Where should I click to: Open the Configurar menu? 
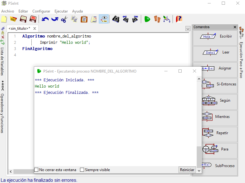click(x=41, y=11)
